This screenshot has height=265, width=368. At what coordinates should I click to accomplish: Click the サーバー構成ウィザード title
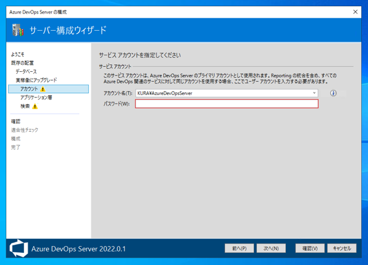coord(68,30)
